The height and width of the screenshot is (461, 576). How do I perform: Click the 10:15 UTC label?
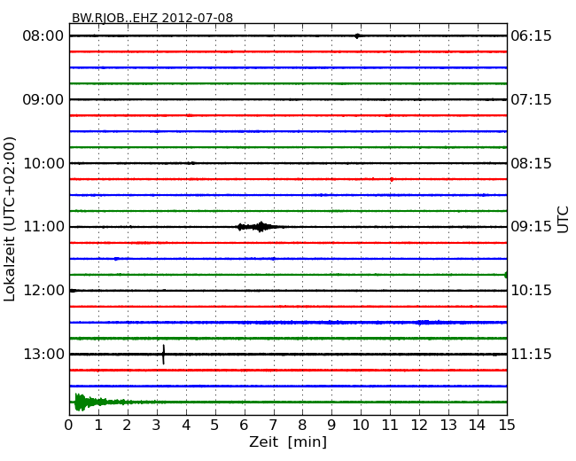point(531,291)
